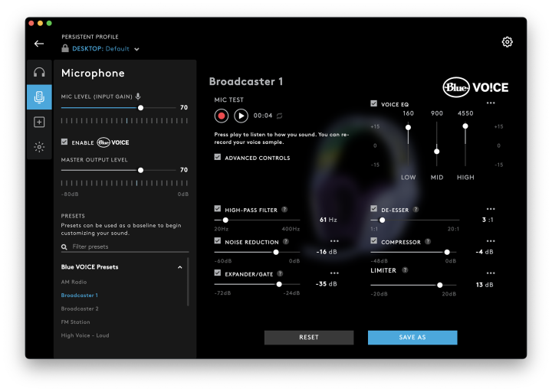Image resolution: width=552 pixels, height=392 pixels.
Task: Open the Compressor three-dot options menu
Action: [491, 240]
